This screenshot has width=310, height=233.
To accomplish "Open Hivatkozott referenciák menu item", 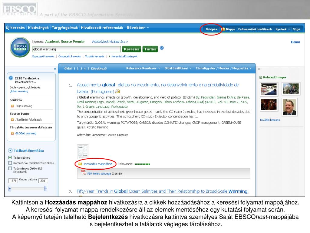I will [x=102, y=28].
